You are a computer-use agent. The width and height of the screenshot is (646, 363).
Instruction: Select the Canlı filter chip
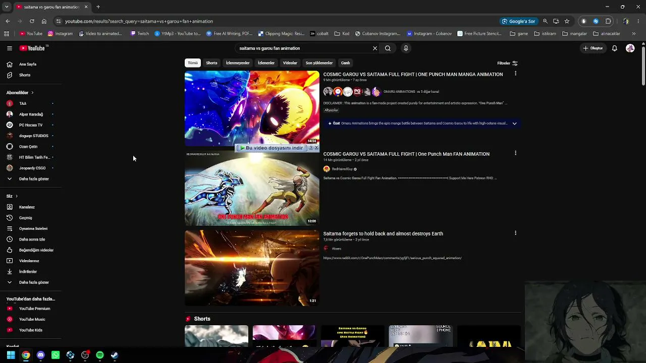[345, 63]
